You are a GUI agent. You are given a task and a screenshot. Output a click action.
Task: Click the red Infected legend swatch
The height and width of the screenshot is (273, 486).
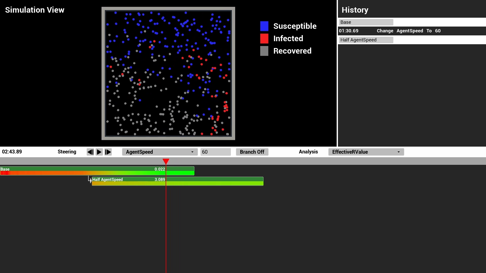click(264, 38)
